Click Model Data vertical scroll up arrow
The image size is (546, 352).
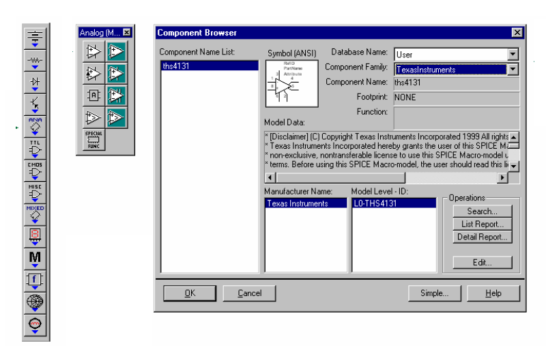click(514, 137)
